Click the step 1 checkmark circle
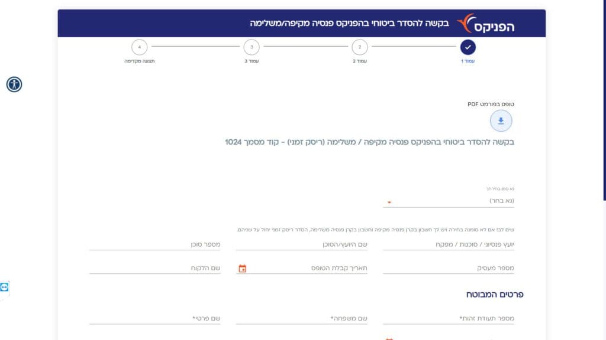This screenshot has width=606, height=340. click(468, 47)
